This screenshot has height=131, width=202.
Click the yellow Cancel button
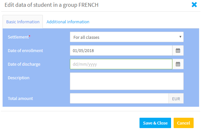coord(184,123)
